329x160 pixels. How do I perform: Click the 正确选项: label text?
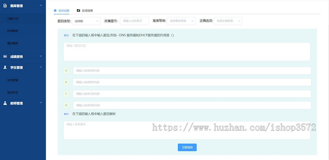(206, 21)
